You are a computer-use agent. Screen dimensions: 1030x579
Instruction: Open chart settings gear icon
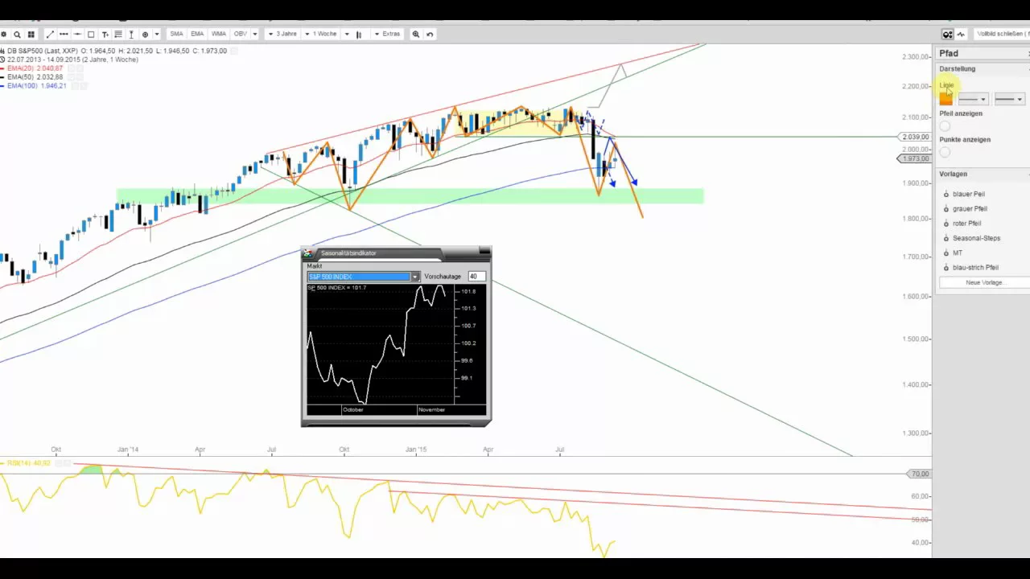4,35
